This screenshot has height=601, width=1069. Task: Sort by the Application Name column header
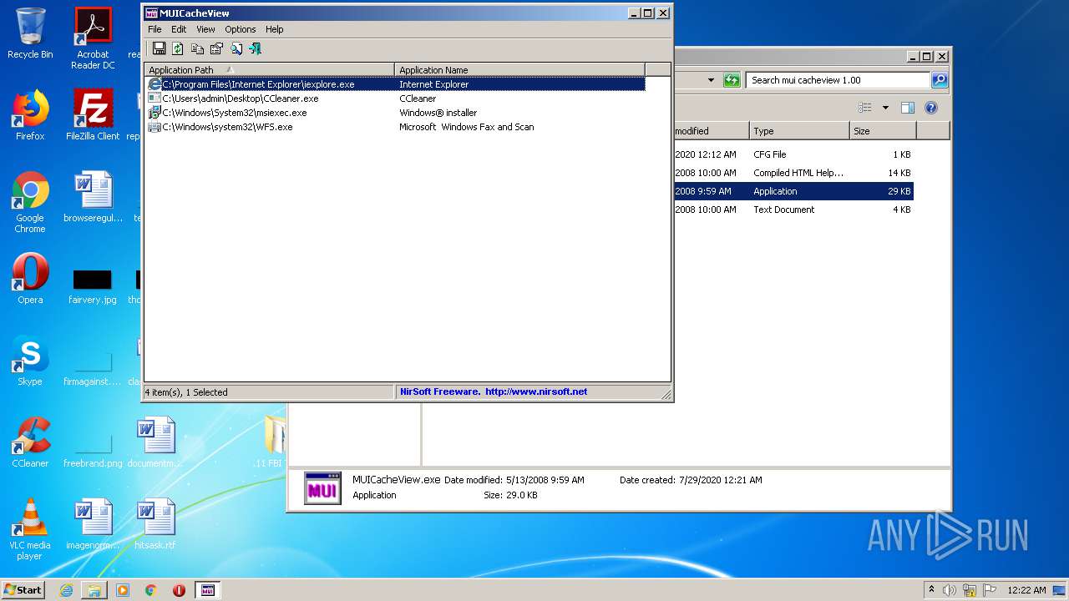pos(519,70)
